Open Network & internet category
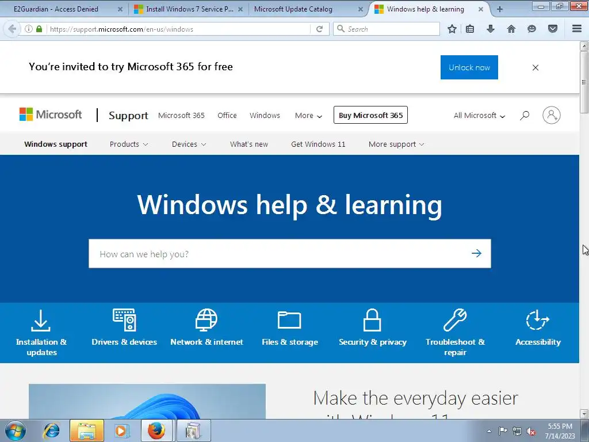The width and height of the screenshot is (589, 442). [206, 327]
